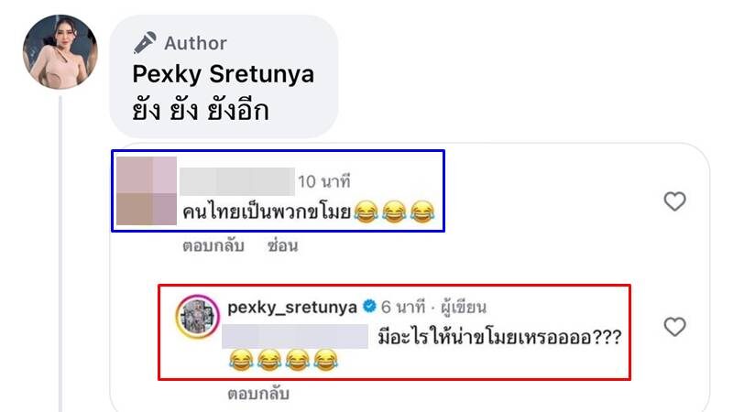Like pexky_sretunya's reply with the heart
This screenshot has width=733, height=412.
(674, 327)
